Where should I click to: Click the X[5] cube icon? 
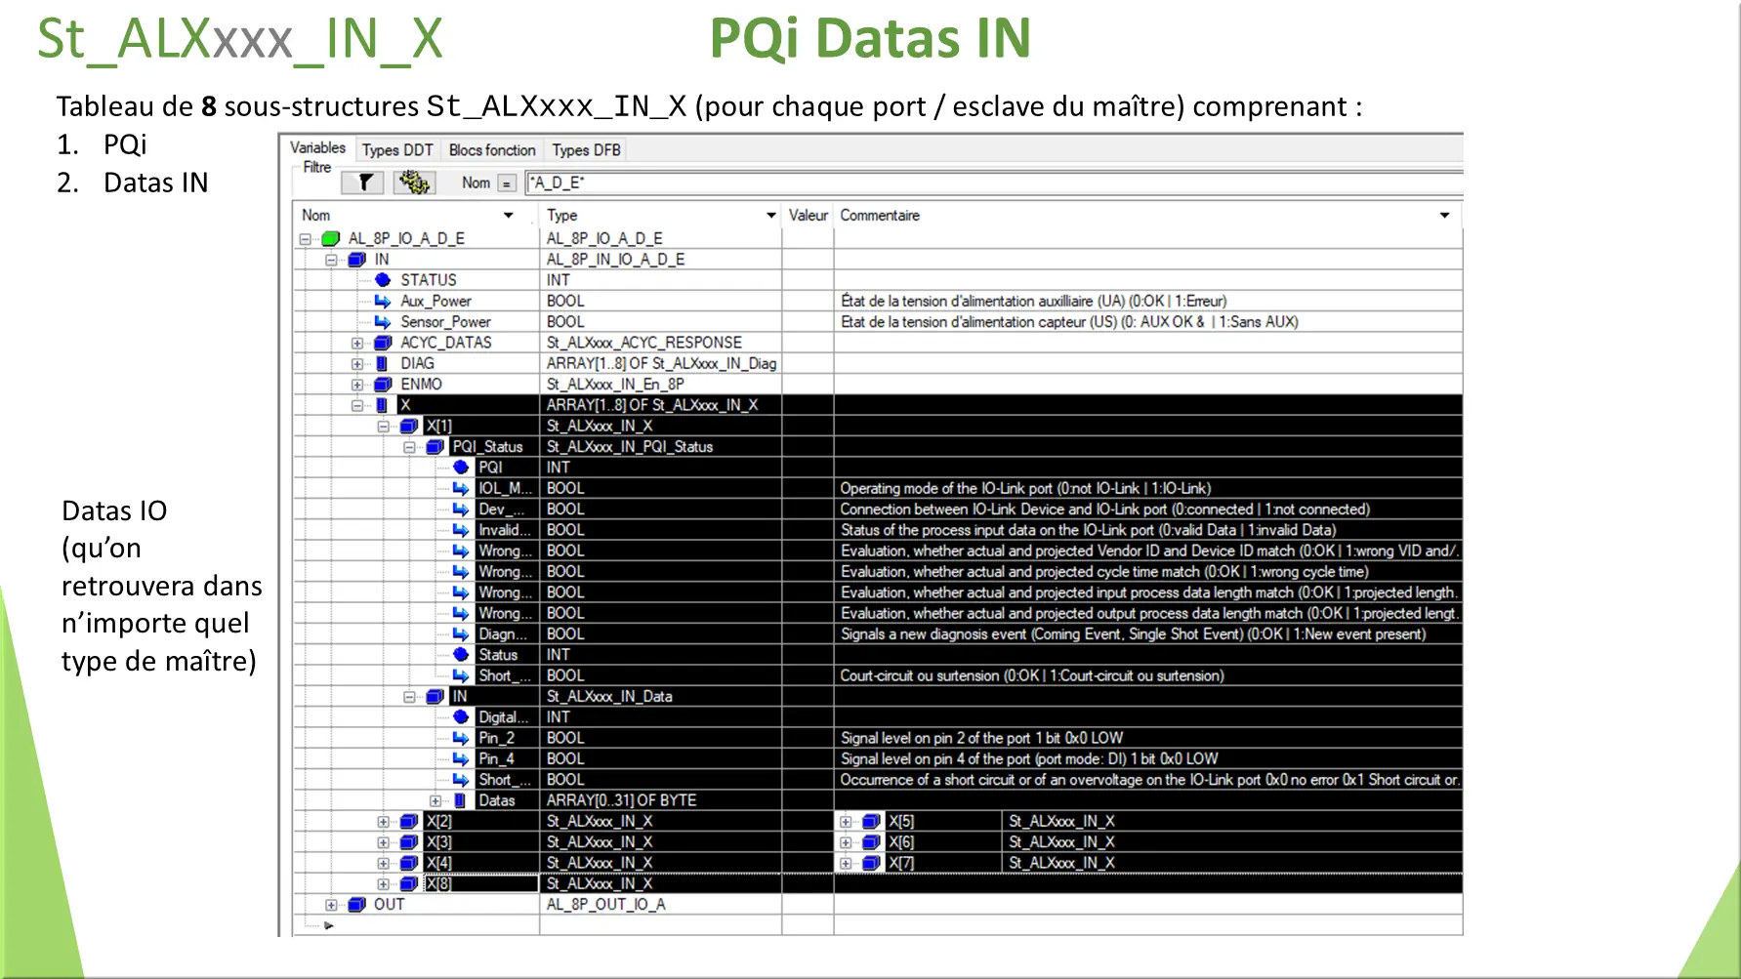[871, 822]
